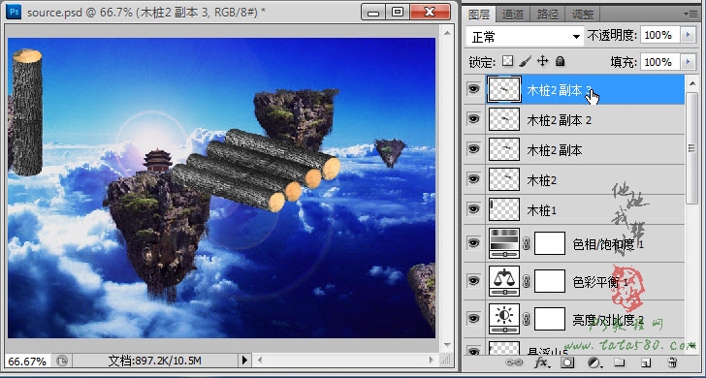Click the Brightness/Contrast adjustment icon
This screenshot has width=706, height=378.
(504, 319)
